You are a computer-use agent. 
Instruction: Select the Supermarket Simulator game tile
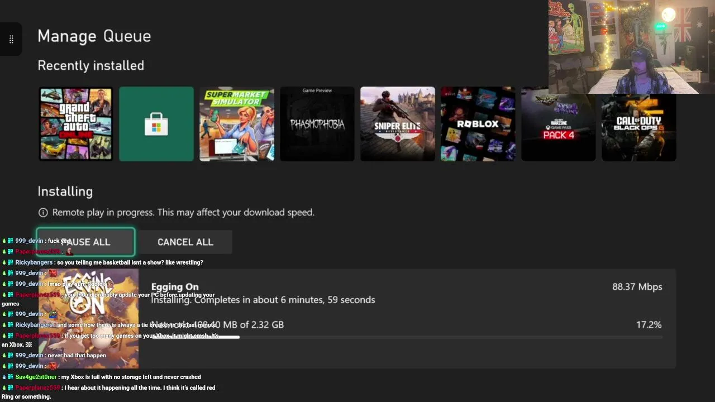[x=237, y=124]
